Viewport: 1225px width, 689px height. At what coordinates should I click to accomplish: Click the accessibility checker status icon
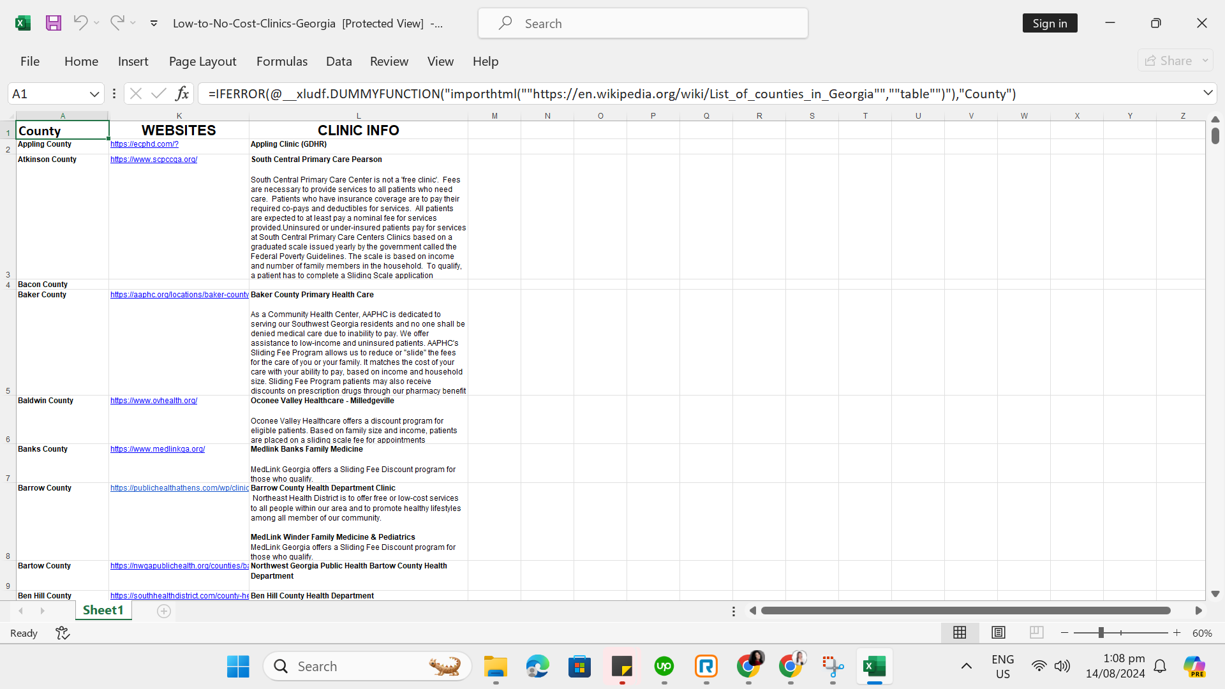pos(63,633)
